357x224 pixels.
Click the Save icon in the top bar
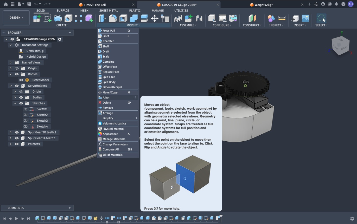coord(29,4)
